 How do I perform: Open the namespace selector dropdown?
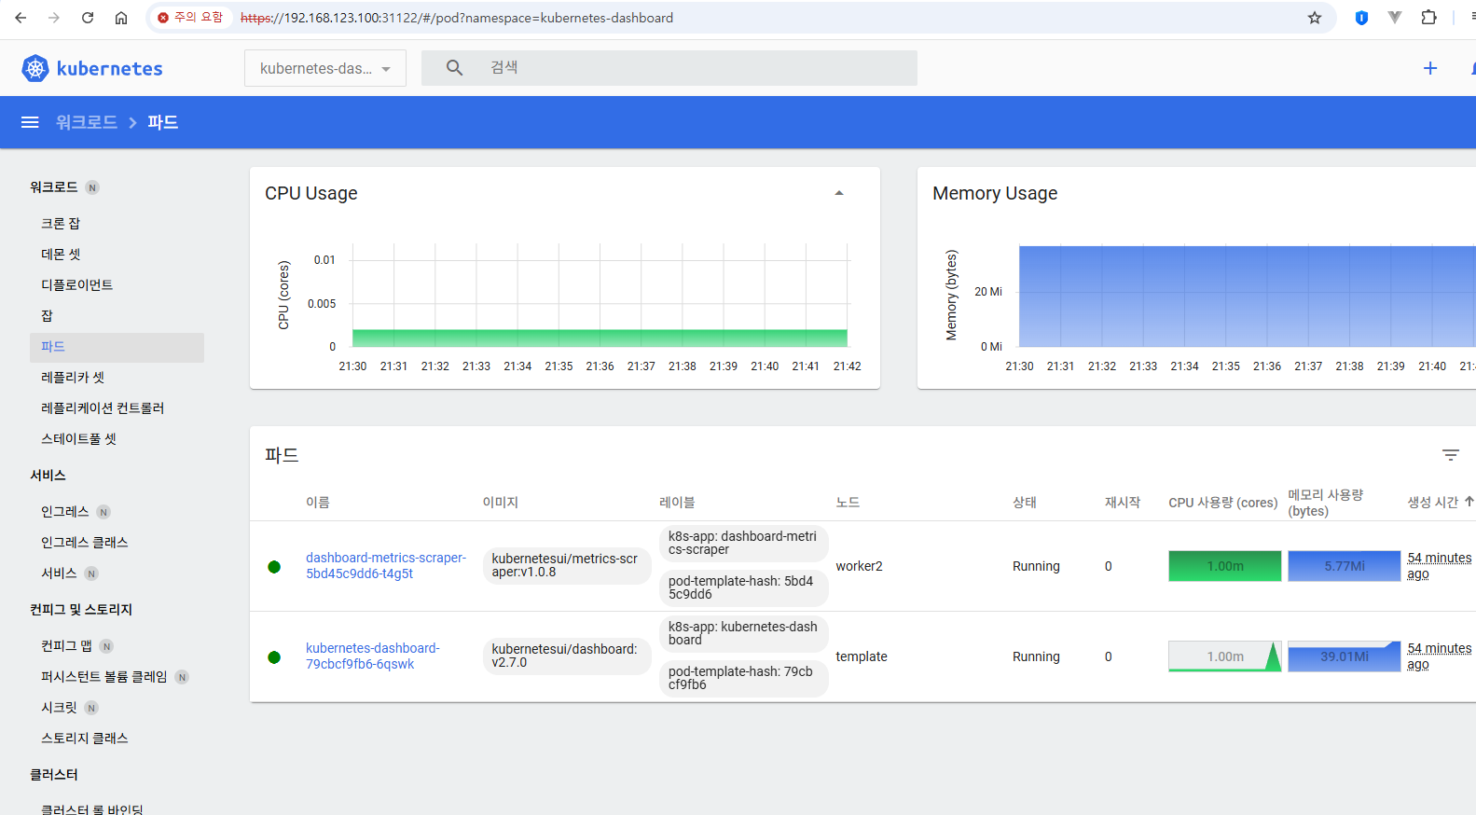point(325,68)
